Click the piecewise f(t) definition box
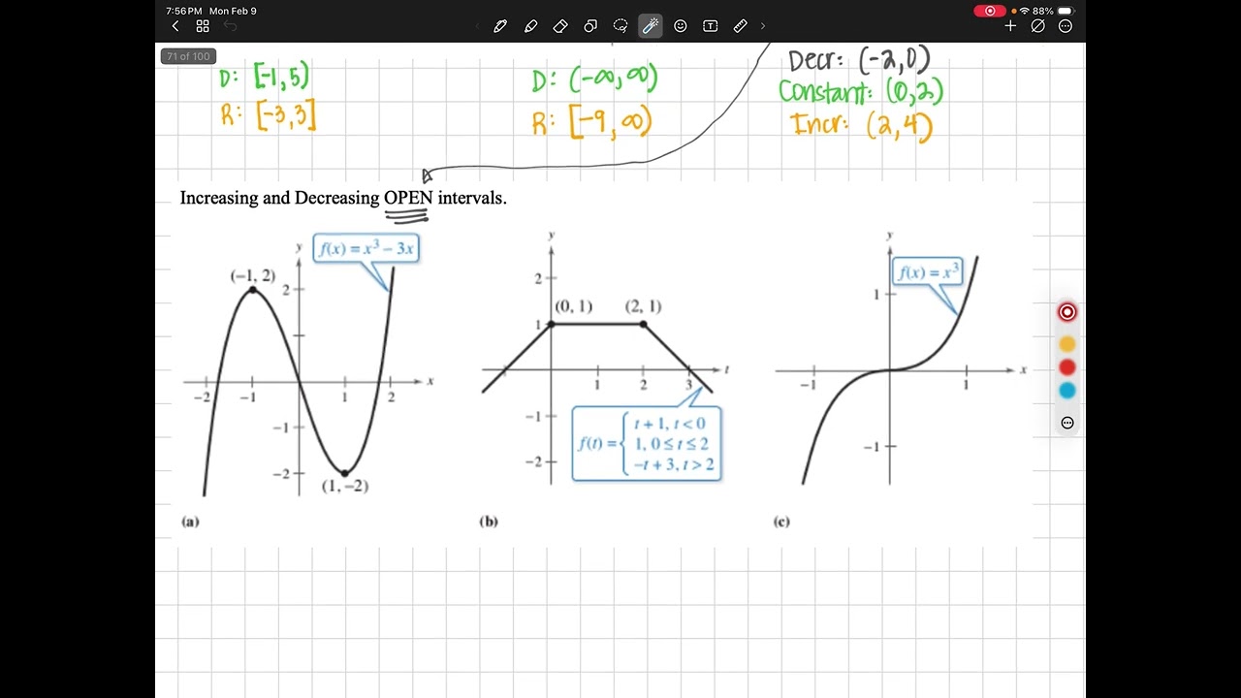 tap(647, 444)
